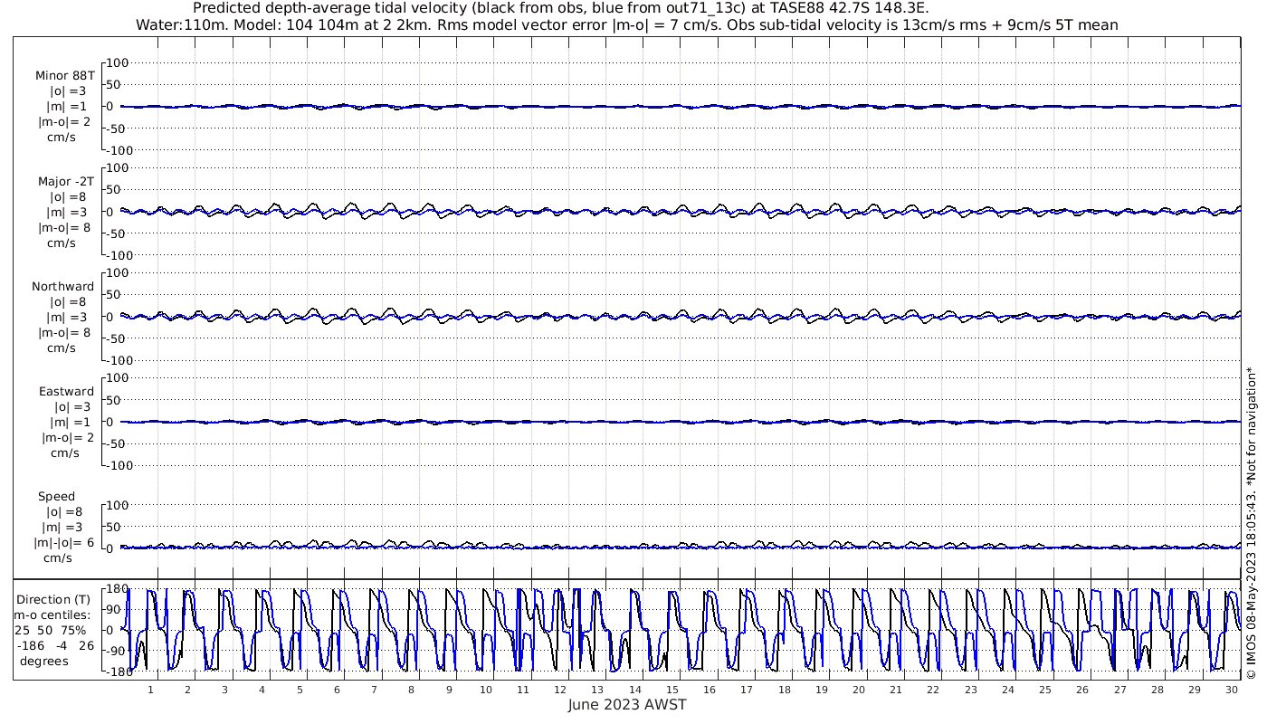Click day "27" on the date axis
Image resolution: width=1267 pixels, height=724 pixels.
1119,690
